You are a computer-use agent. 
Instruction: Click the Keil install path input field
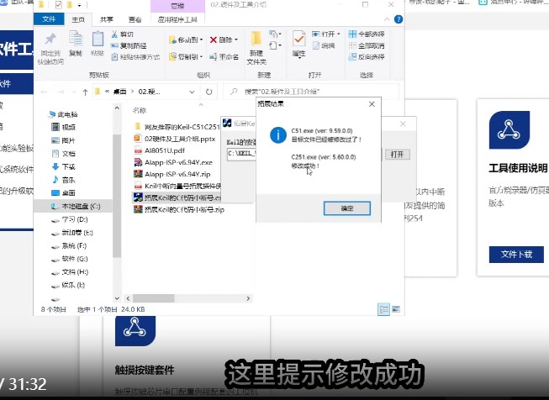[241, 154]
